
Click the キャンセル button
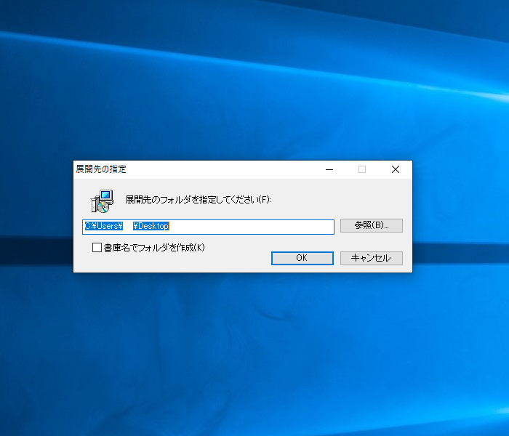(372, 258)
